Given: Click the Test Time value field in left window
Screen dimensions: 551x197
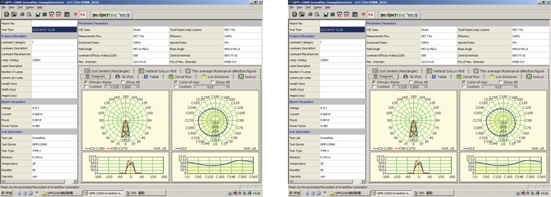Looking at the screenshot, I should pyautogui.click(x=54, y=30).
